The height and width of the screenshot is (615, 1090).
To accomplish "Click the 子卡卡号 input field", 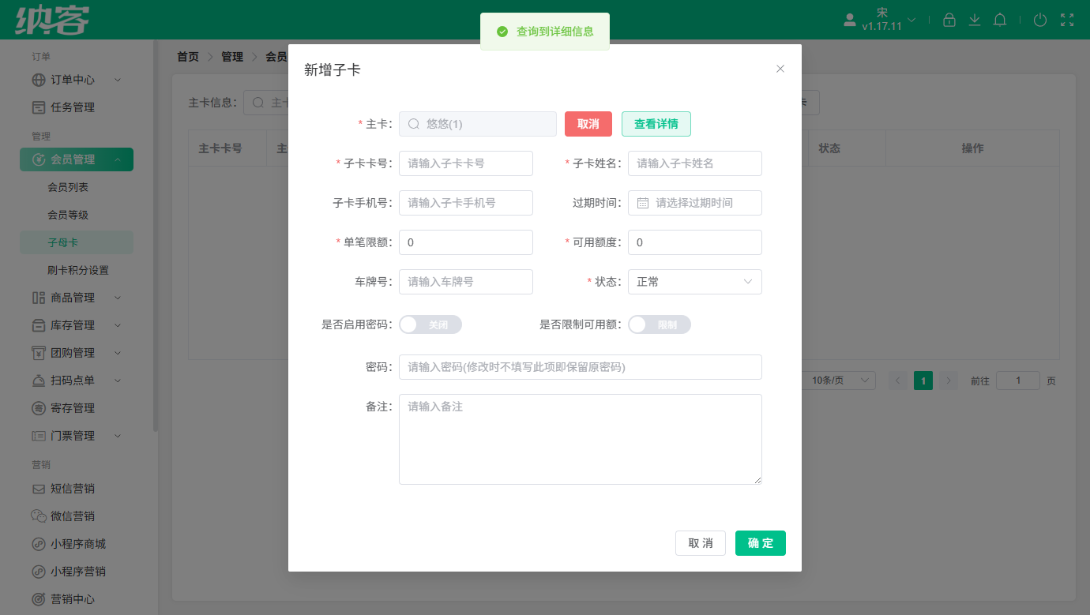I will pyautogui.click(x=466, y=163).
